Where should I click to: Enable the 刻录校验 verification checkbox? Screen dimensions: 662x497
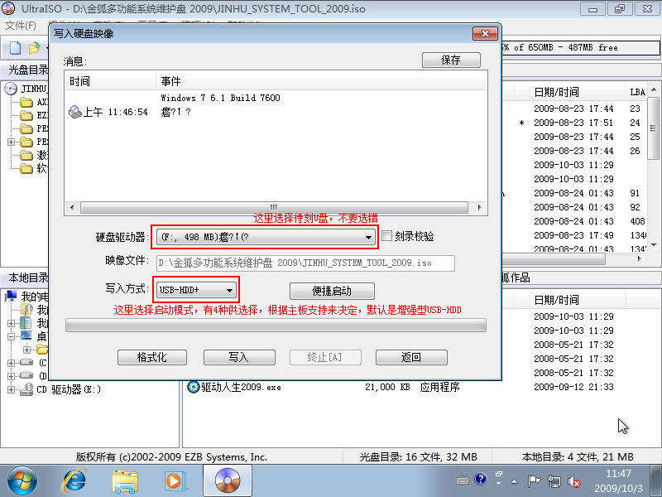tap(387, 236)
